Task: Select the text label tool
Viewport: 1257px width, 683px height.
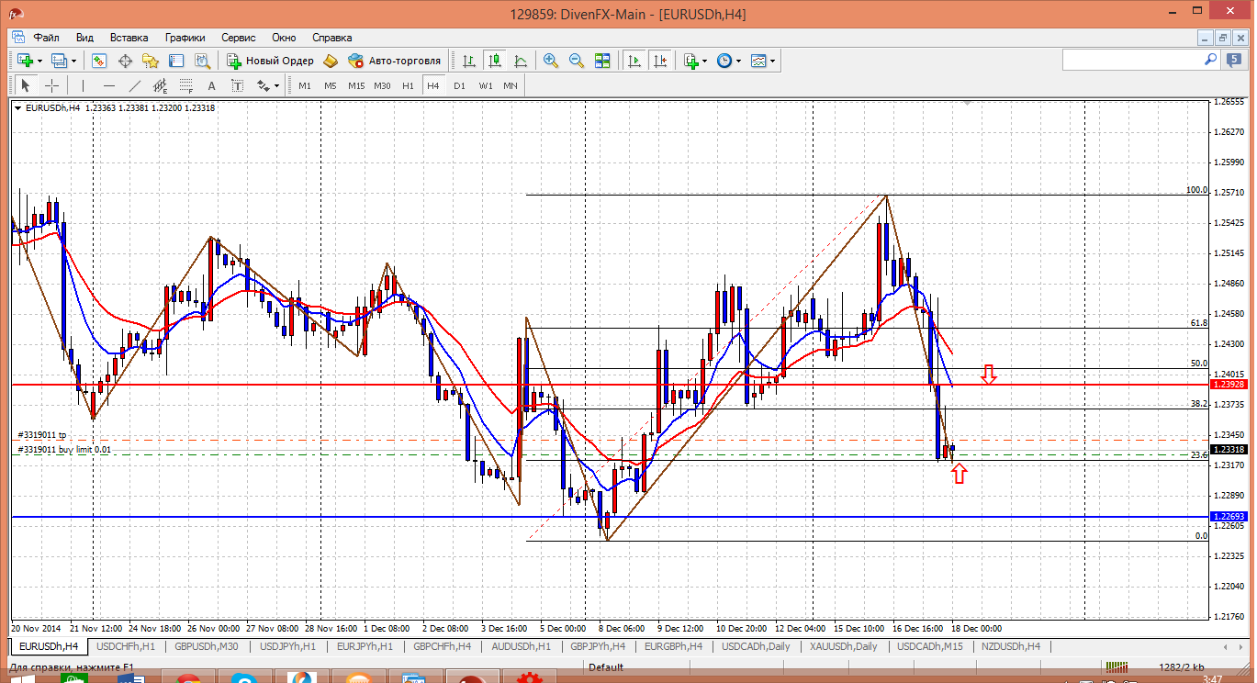Action: [211, 85]
